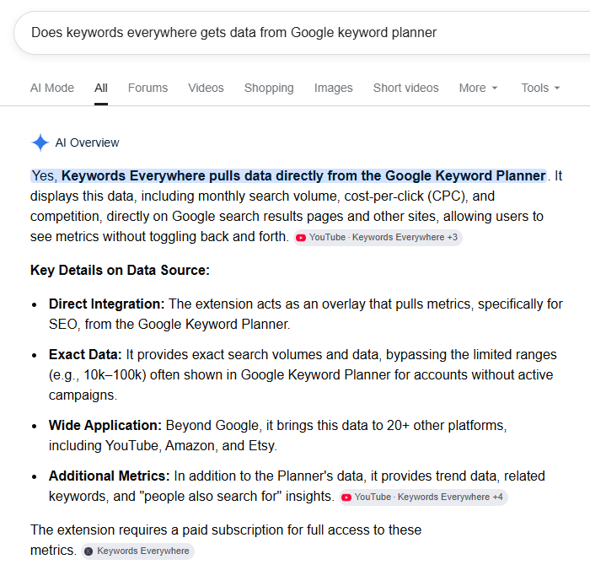
Task: Open the YouTube · Keywords Everywhere +3 source chip
Action: click(x=378, y=238)
